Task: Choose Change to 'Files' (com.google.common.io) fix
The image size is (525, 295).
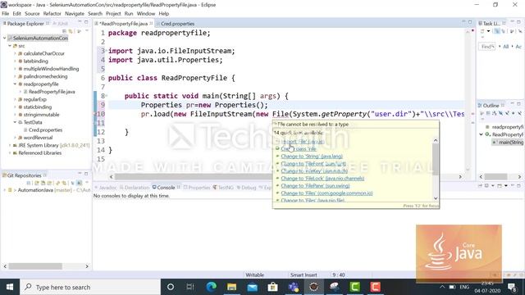Action: click(326, 193)
